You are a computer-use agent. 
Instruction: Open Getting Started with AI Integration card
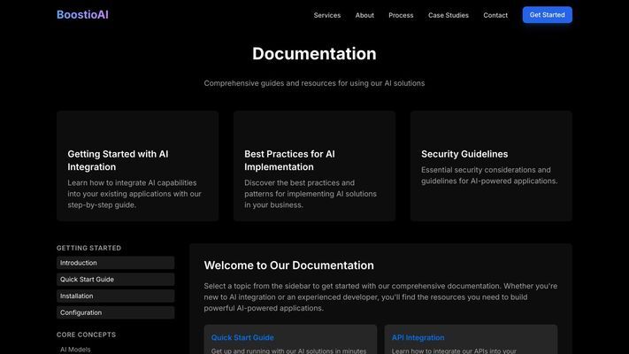tap(137, 166)
